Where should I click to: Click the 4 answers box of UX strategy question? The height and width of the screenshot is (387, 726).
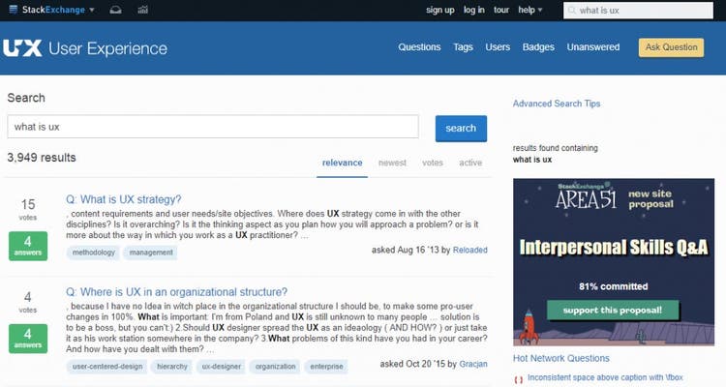tap(28, 246)
